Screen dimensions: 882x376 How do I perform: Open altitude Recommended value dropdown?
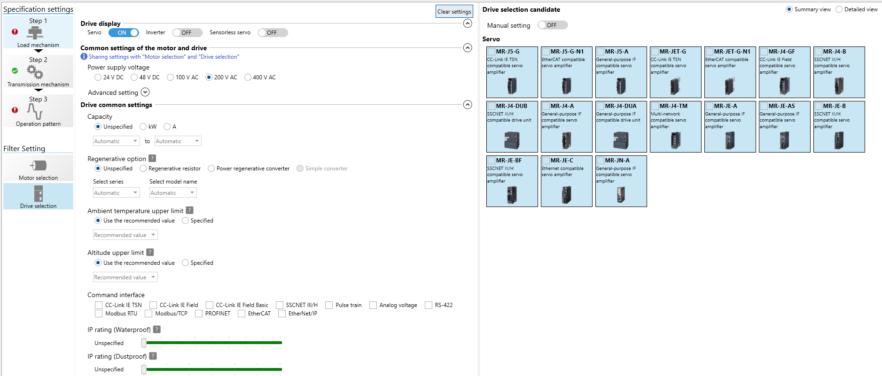tap(125, 277)
